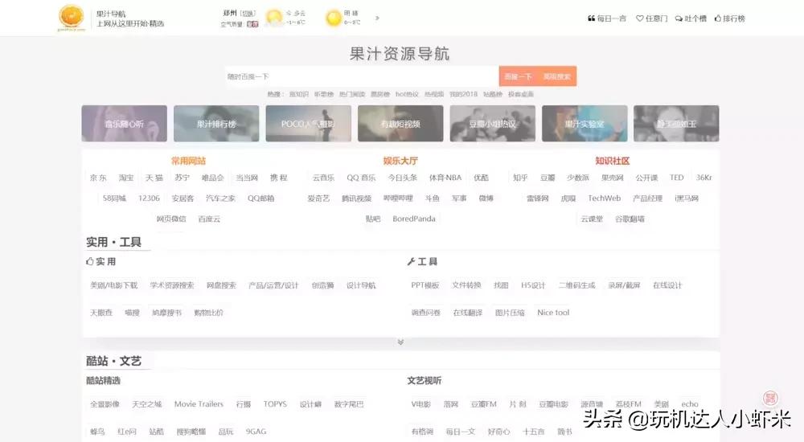Open the BoredPanda link
Image resolution: width=804 pixels, height=442 pixels.
pos(414,219)
